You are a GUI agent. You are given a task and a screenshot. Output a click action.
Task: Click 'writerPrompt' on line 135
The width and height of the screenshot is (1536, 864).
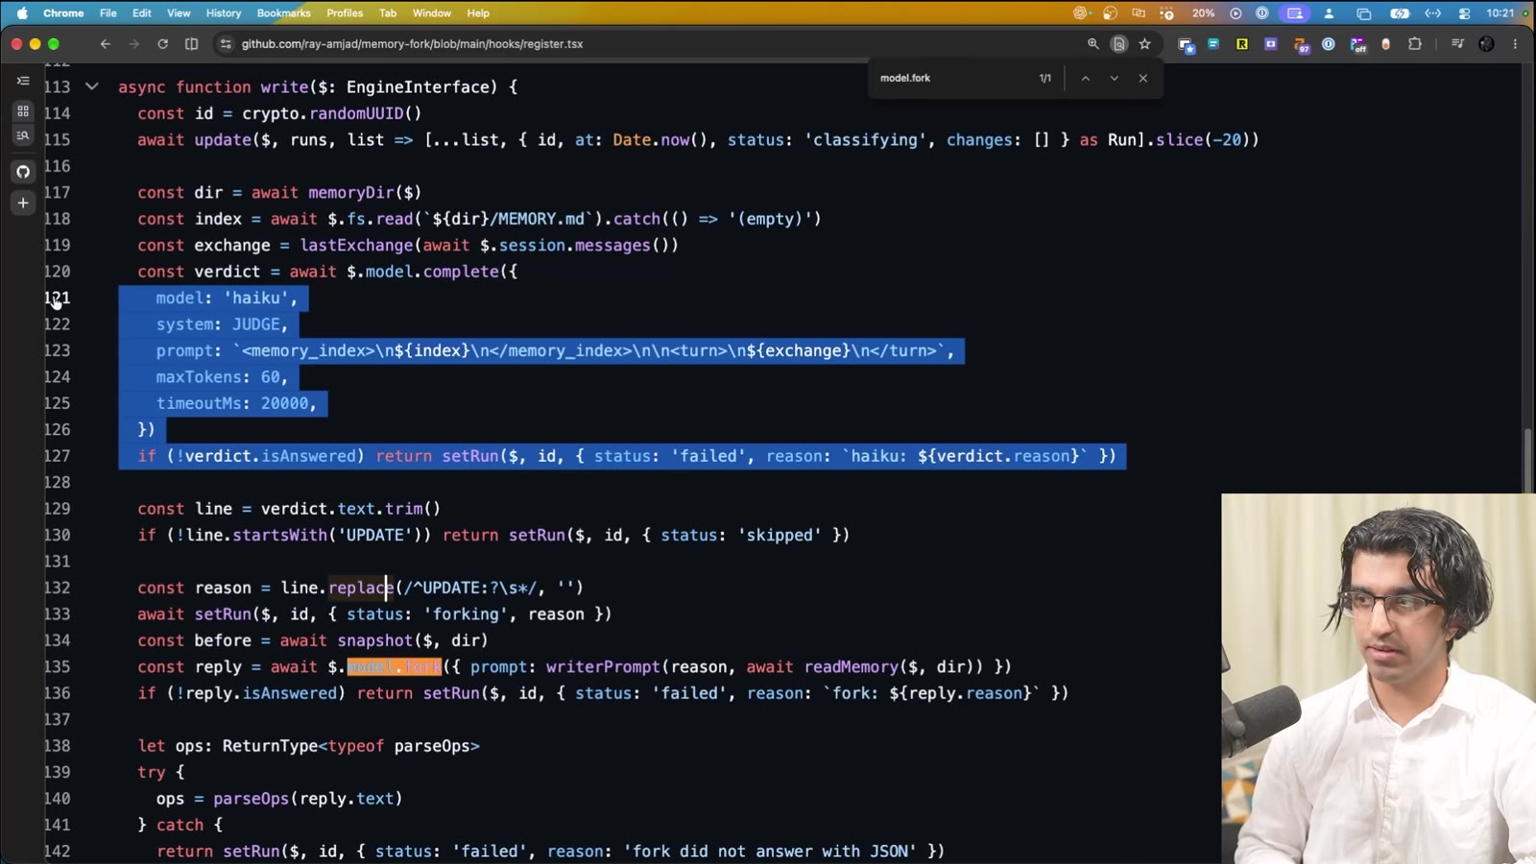603,666
